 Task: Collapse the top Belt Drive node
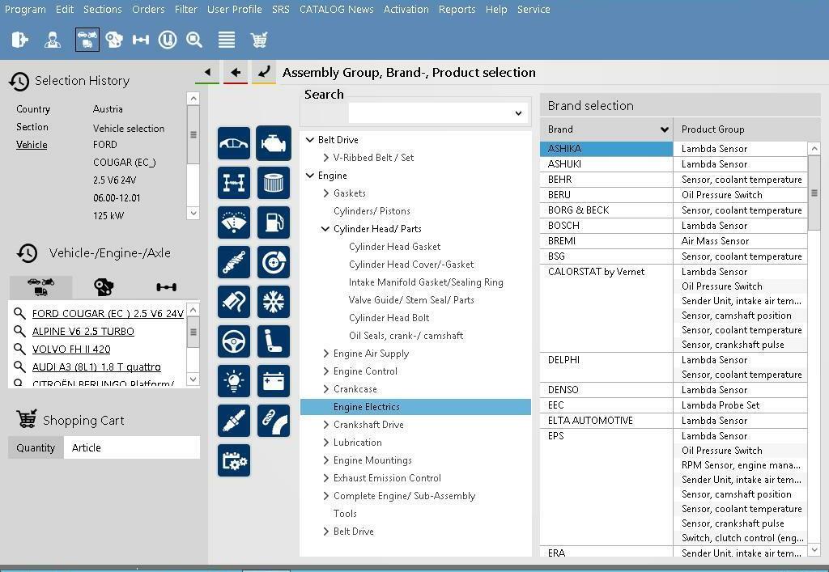click(310, 140)
